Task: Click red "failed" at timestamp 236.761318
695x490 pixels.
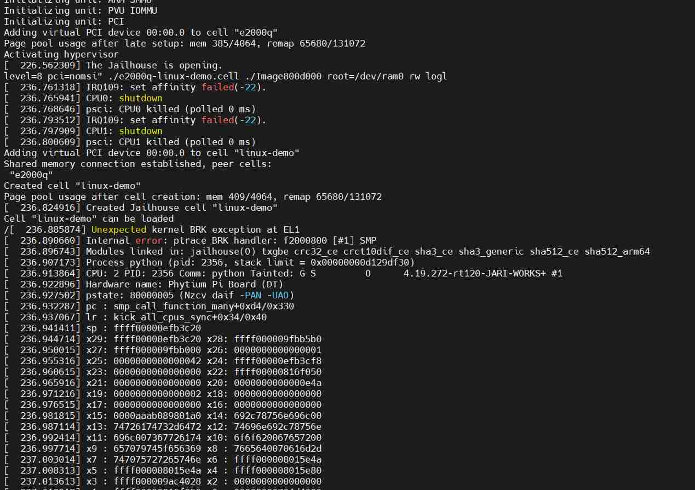Action: coord(217,87)
